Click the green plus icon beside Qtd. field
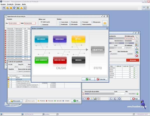Screen dimensions: 150x116 click(x=137, y=94)
